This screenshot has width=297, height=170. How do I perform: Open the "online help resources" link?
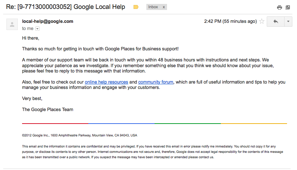tap(106, 82)
